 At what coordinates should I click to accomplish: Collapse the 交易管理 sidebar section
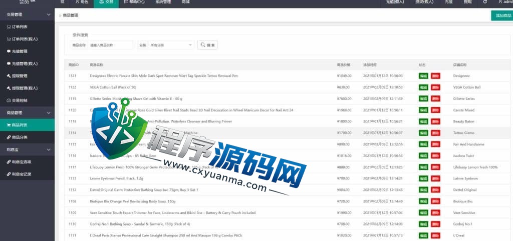(27, 14)
